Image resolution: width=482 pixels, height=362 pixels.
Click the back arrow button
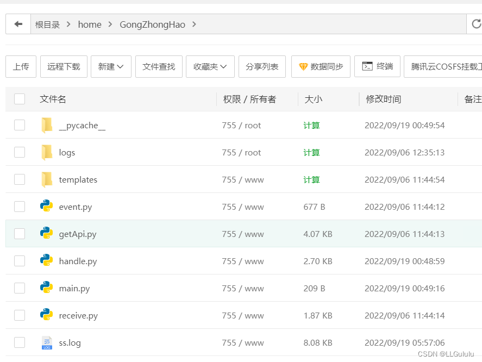(x=18, y=24)
